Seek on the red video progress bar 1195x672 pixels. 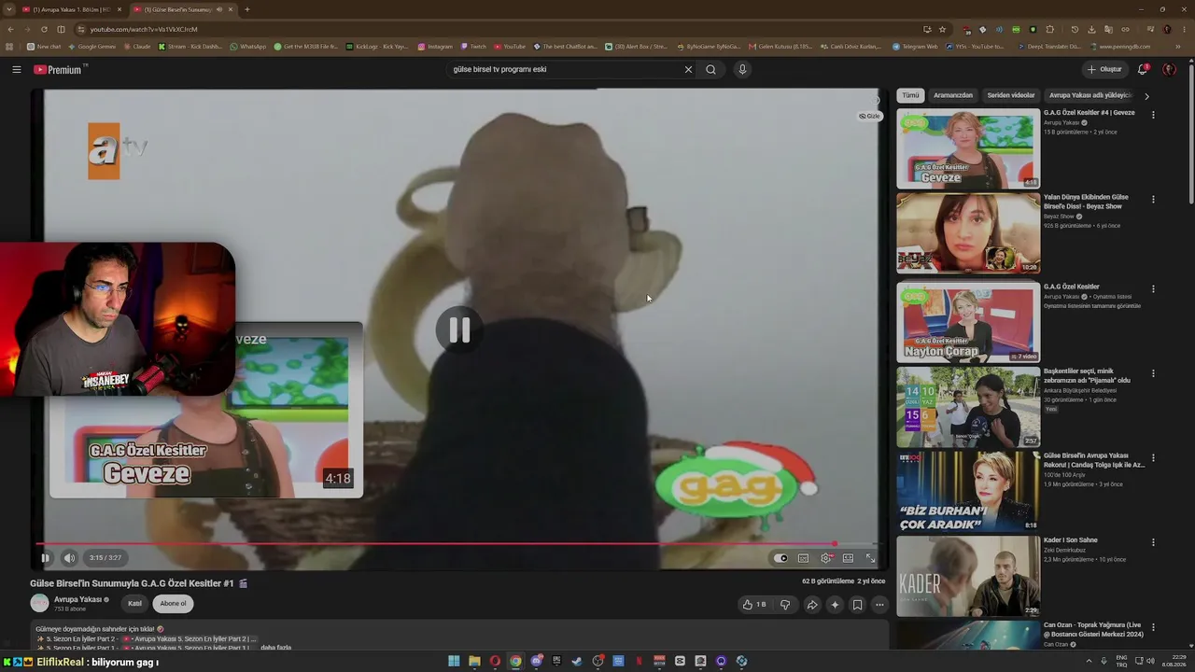[457, 544]
